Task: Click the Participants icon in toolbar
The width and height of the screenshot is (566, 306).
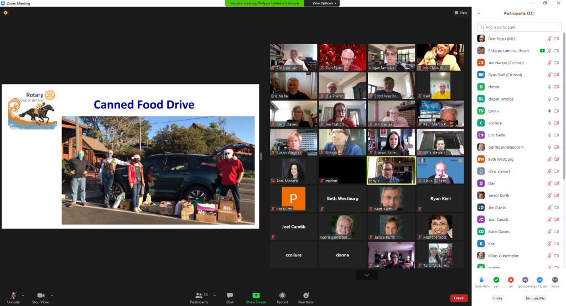Action: [199, 296]
